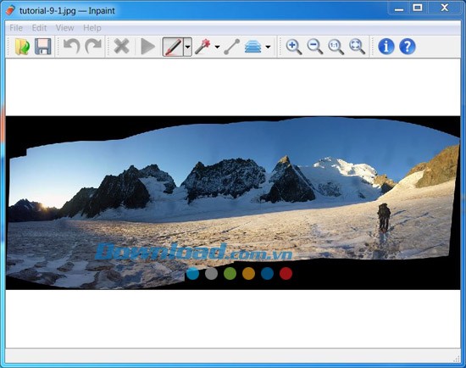Viewport: 466px width, 368px height.
Task: Expand the layers mask dropdown arrow
Action: click(268, 47)
